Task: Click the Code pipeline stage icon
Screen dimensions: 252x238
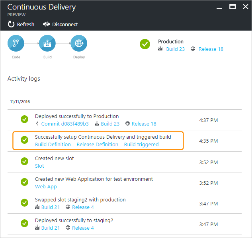Action: (16, 43)
